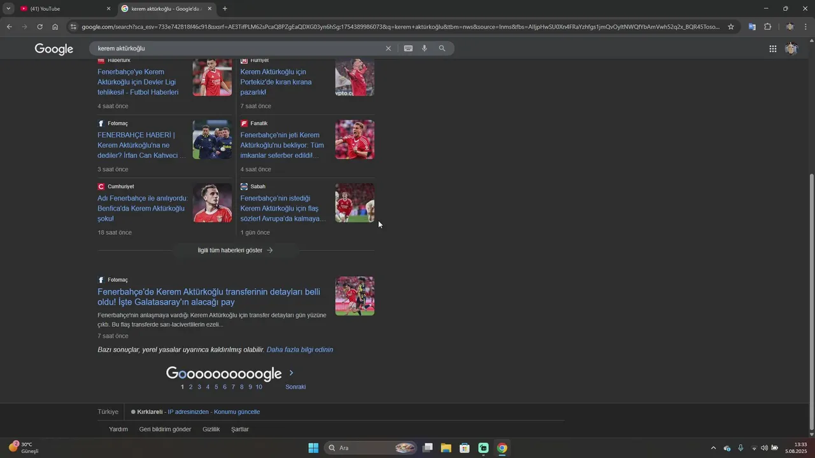
Task: Submit search using the magnifier icon
Action: tap(442, 48)
